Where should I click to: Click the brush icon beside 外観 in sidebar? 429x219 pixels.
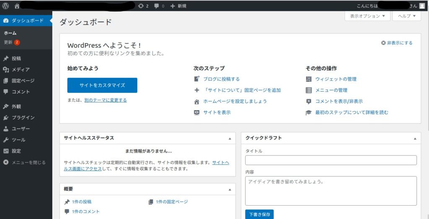tap(6, 107)
